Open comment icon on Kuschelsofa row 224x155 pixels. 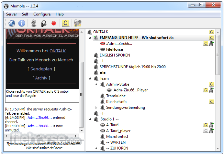point(212,102)
